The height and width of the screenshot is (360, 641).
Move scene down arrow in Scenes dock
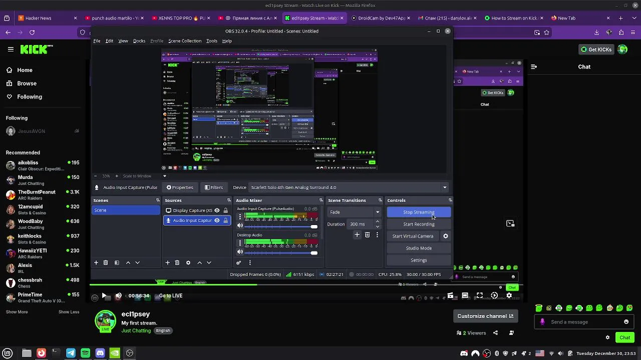pyautogui.click(x=137, y=262)
